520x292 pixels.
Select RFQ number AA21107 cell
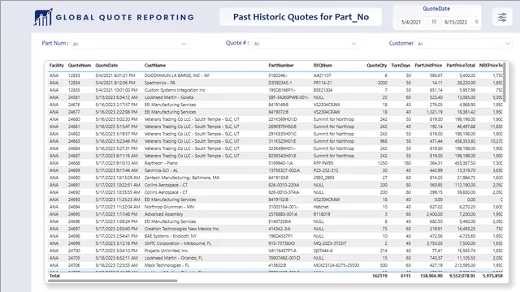click(x=322, y=75)
